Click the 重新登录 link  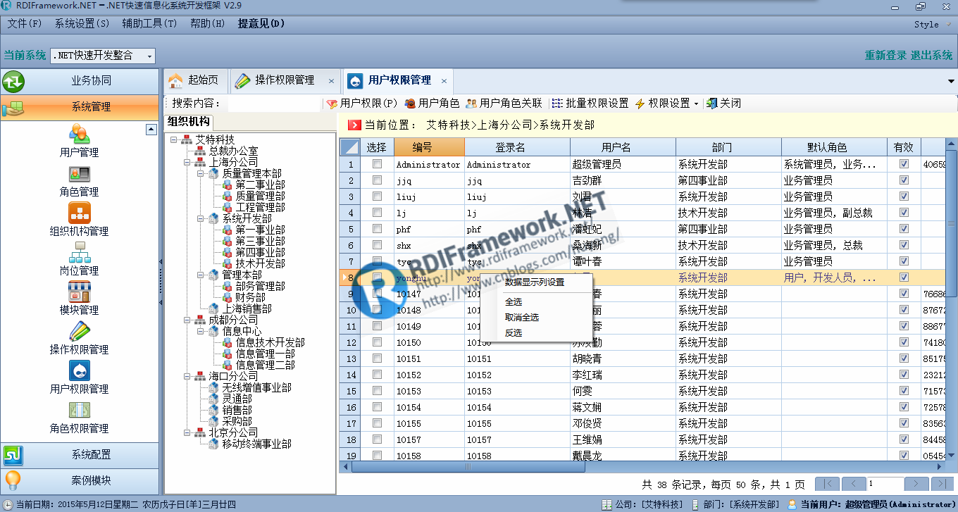pos(885,56)
